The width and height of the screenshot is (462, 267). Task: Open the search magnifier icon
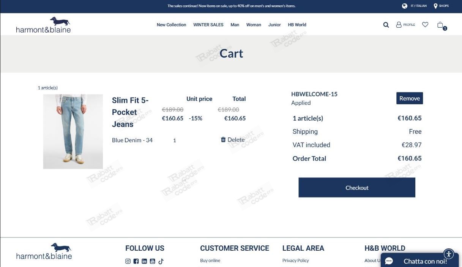pos(386,25)
